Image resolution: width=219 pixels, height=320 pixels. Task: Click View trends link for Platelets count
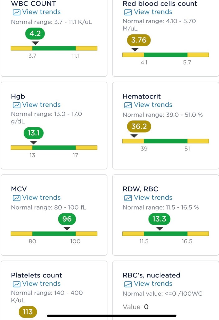click(41, 284)
